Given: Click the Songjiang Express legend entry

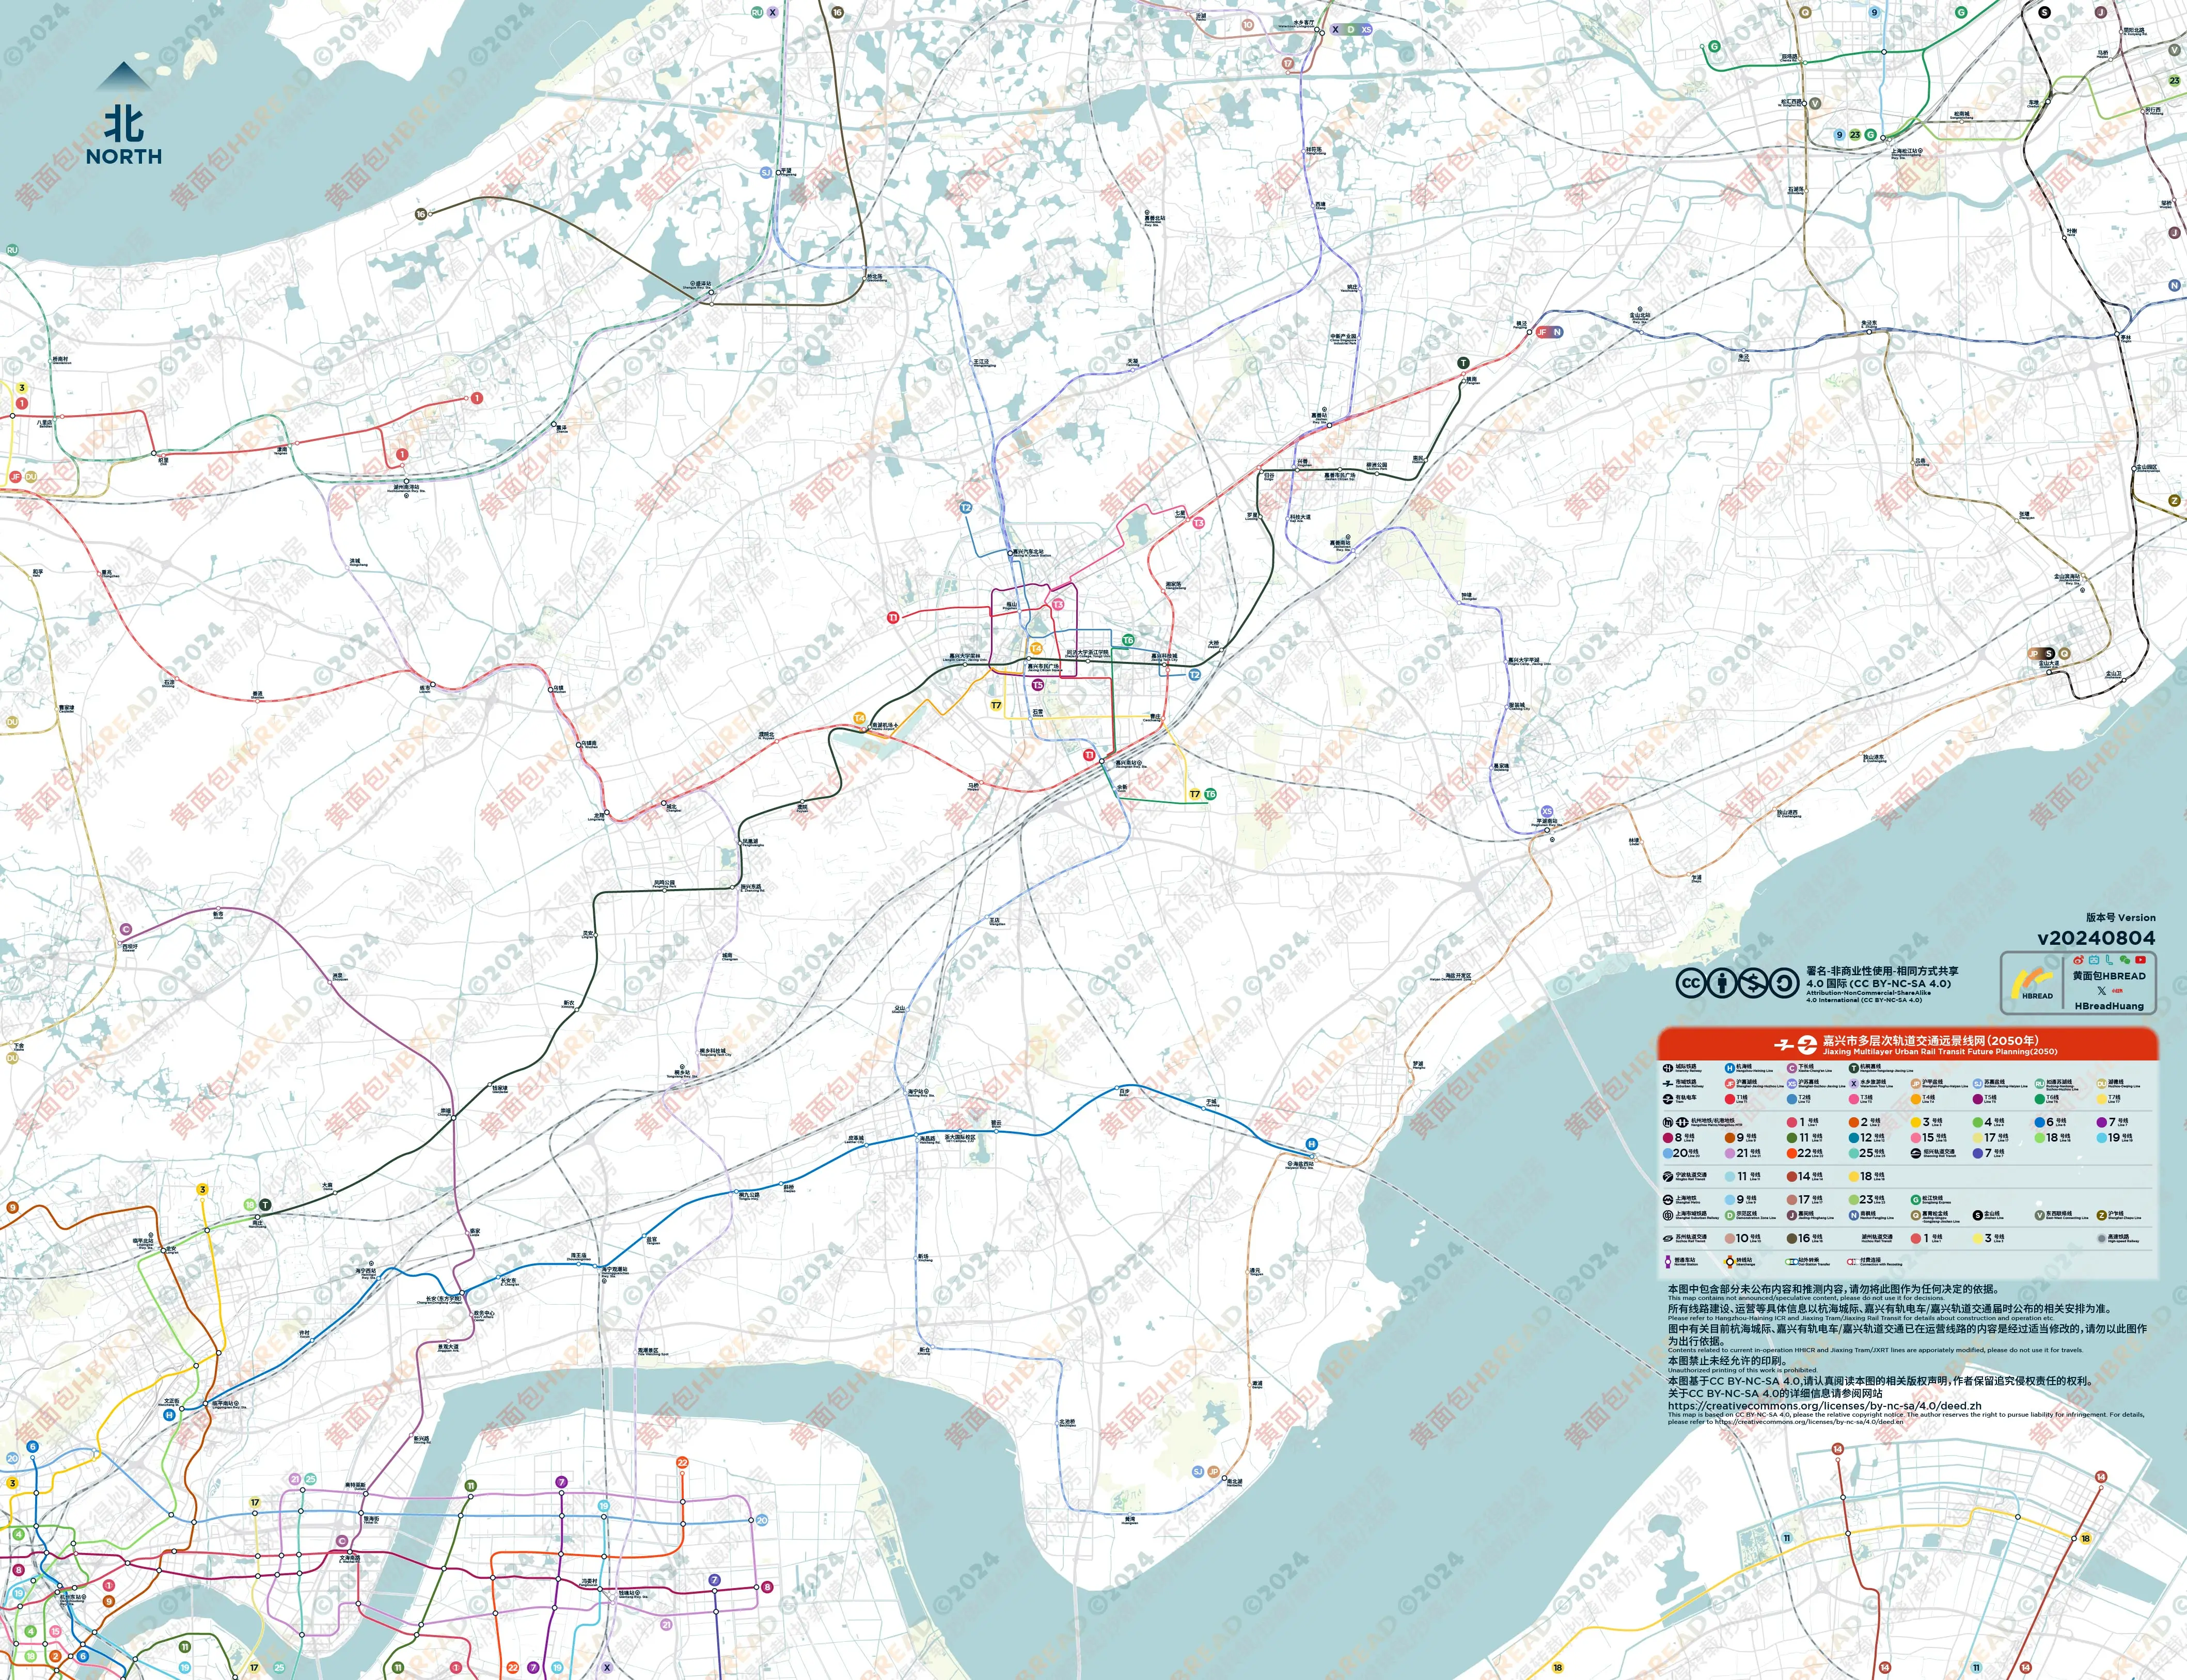Looking at the screenshot, I should [x=1931, y=1200].
